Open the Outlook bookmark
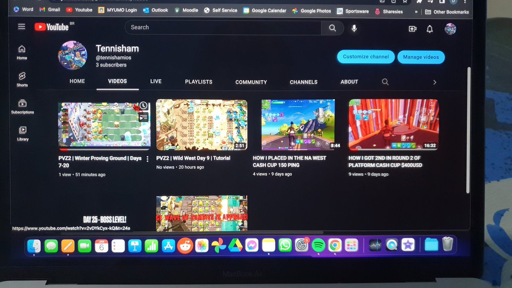 point(155,10)
